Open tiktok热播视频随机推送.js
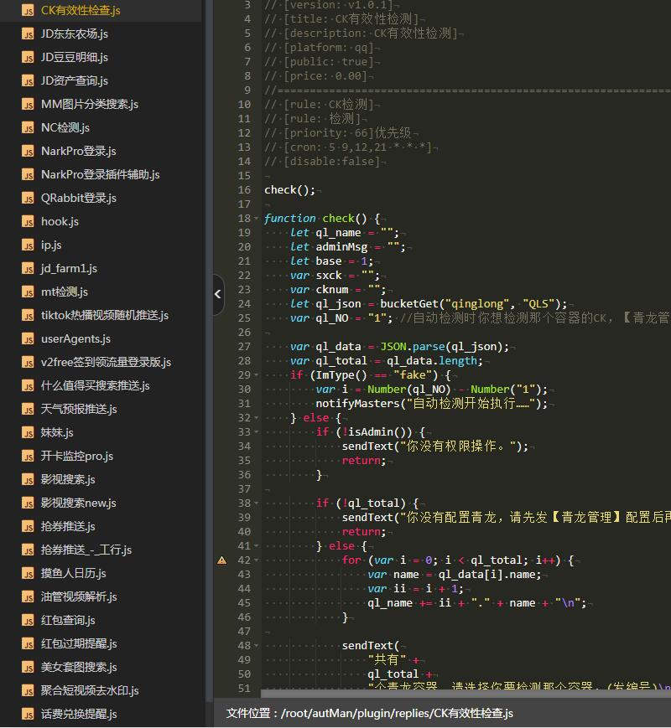This screenshot has width=671, height=728. pos(104,316)
